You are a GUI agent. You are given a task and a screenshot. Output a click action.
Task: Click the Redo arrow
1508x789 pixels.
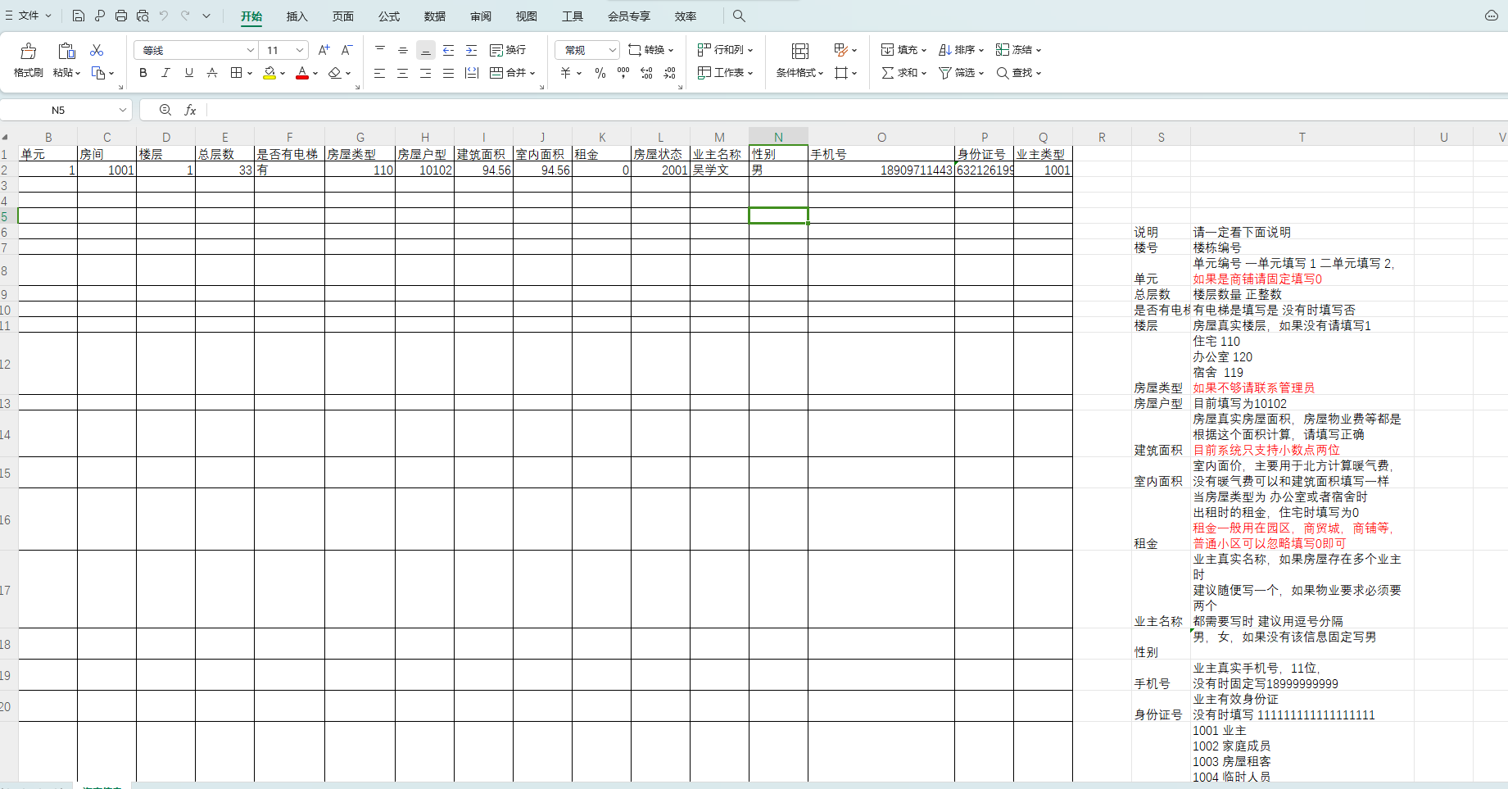coord(185,16)
